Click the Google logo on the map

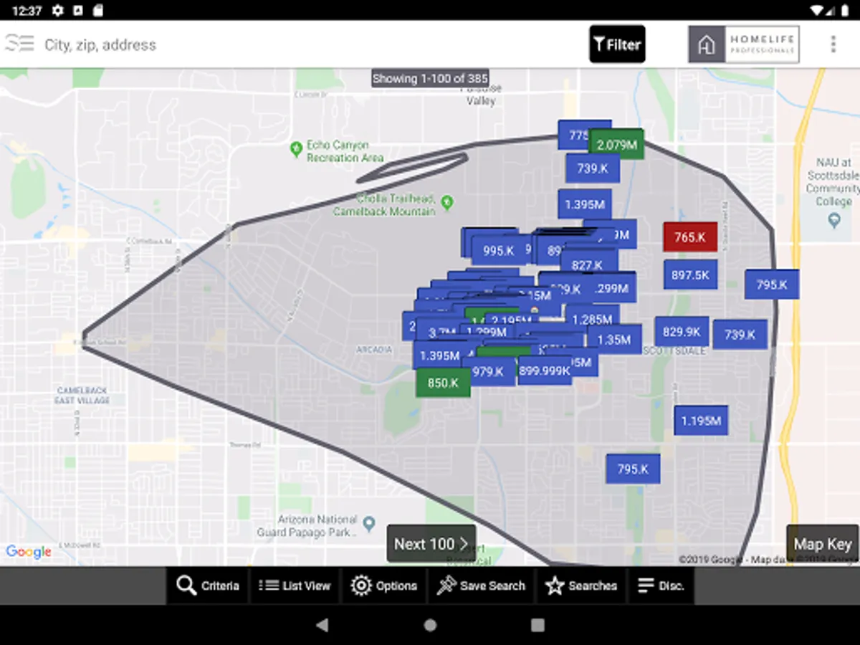28,552
